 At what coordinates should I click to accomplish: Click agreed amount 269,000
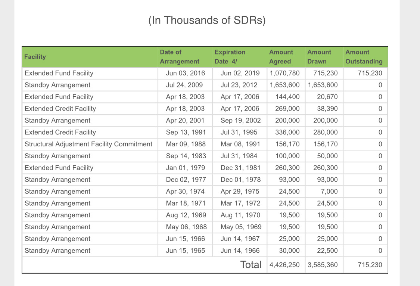[287, 108]
